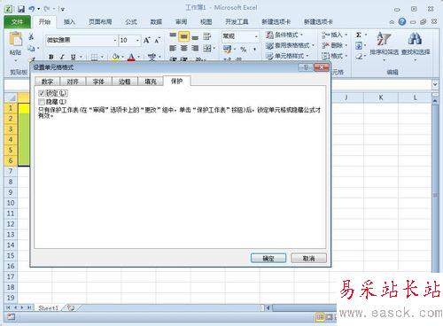
Task: Open the 页面布局 ribbon tab
Action: coord(100,22)
